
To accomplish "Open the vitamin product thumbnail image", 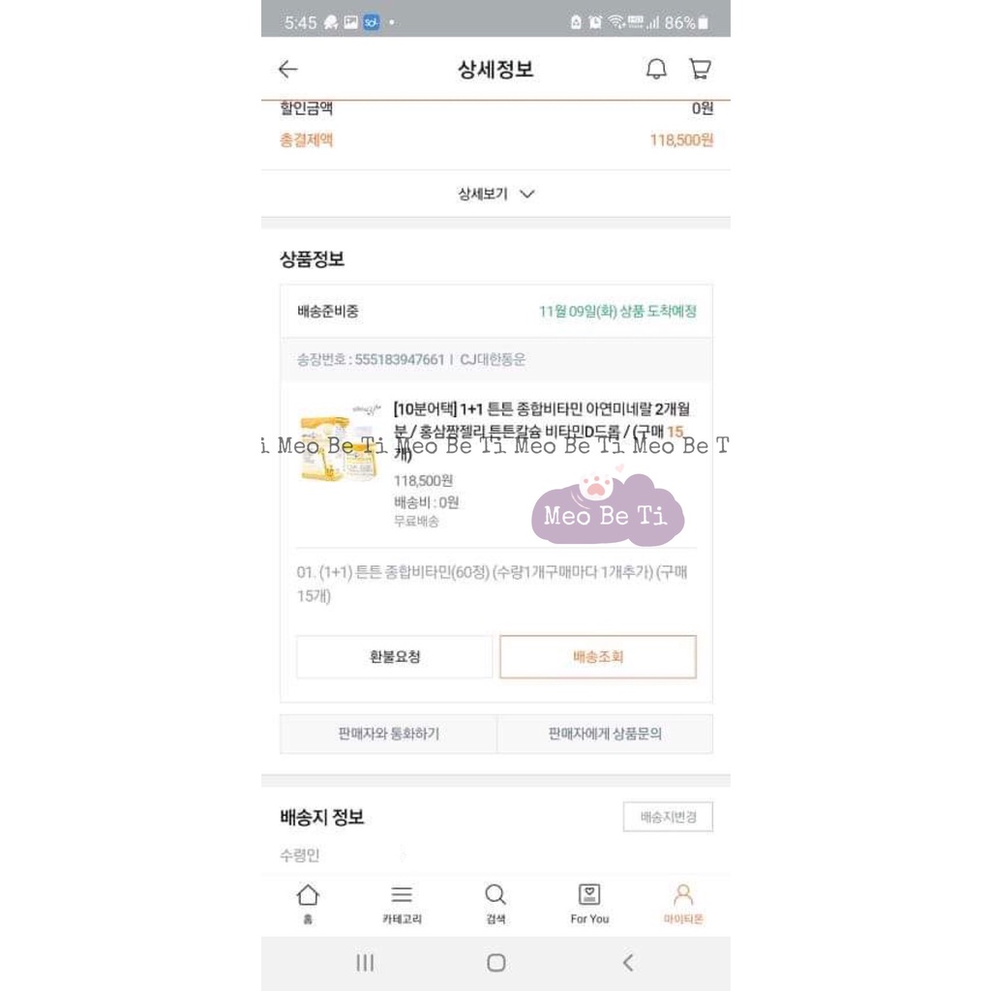I will 340,444.
